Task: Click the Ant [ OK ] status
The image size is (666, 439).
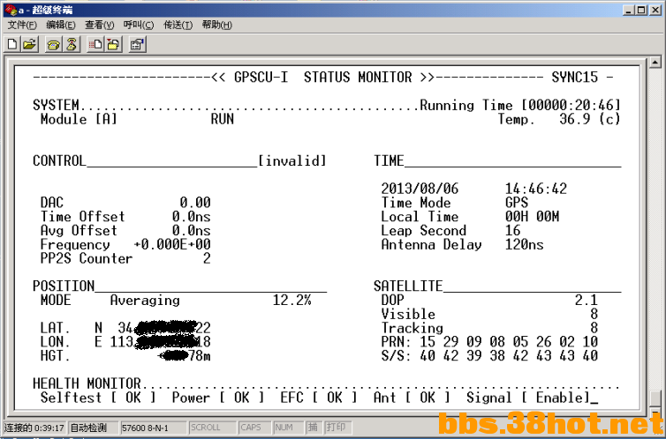Action: 412,398
